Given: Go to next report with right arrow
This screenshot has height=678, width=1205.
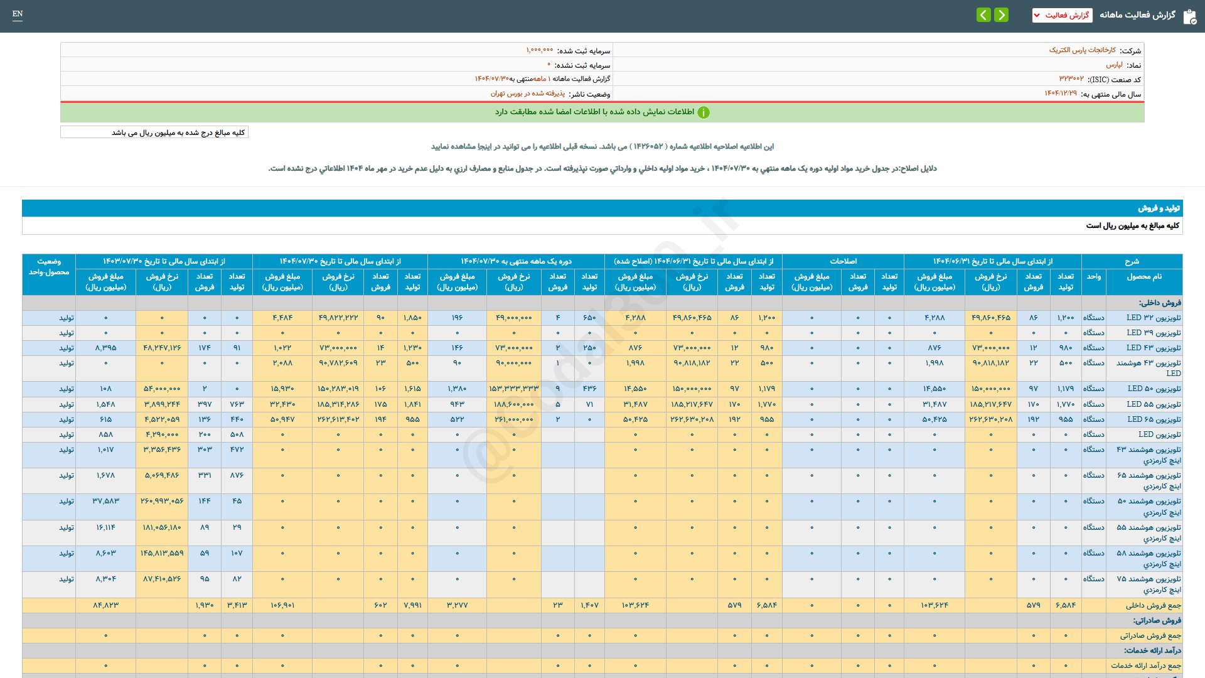Looking at the screenshot, I should tap(1002, 14).
